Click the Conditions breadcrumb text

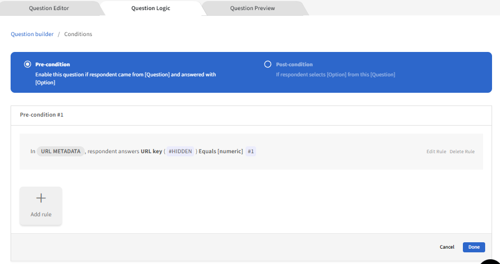tap(78, 34)
